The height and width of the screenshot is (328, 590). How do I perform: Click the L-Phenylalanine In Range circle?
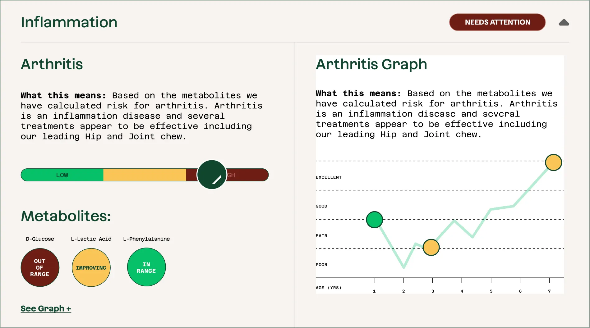[146, 267]
